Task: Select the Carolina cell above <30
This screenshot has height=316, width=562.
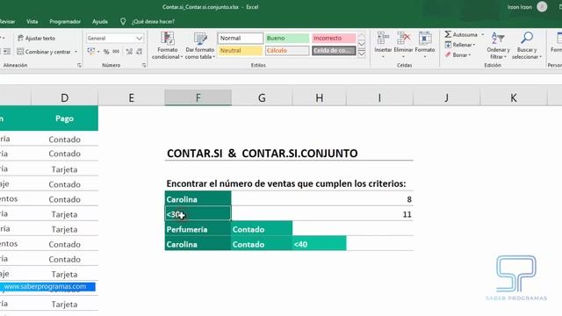Action: tap(198, 199)
